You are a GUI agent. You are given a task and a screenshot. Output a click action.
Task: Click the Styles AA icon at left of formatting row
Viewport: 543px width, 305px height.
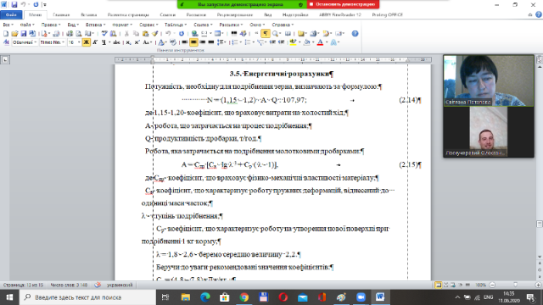6,42
